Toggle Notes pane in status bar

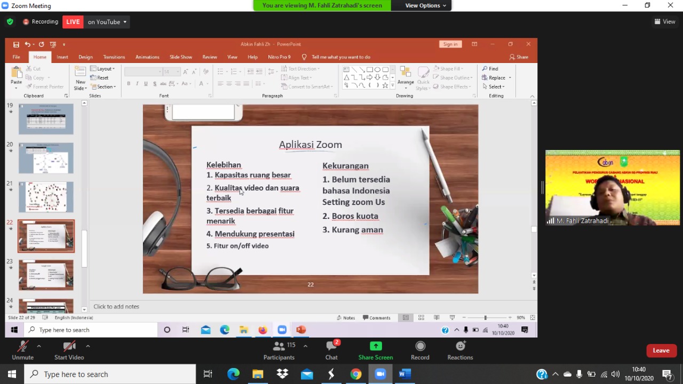click(346, 318)
